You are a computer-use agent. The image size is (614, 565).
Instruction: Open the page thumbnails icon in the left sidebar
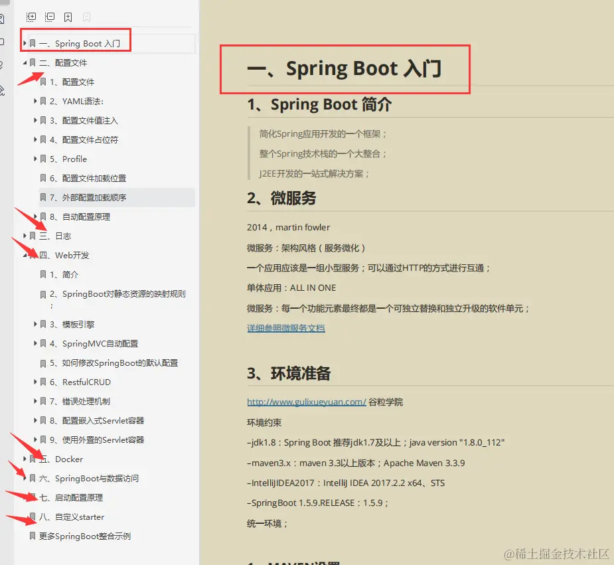coord(3,41)
